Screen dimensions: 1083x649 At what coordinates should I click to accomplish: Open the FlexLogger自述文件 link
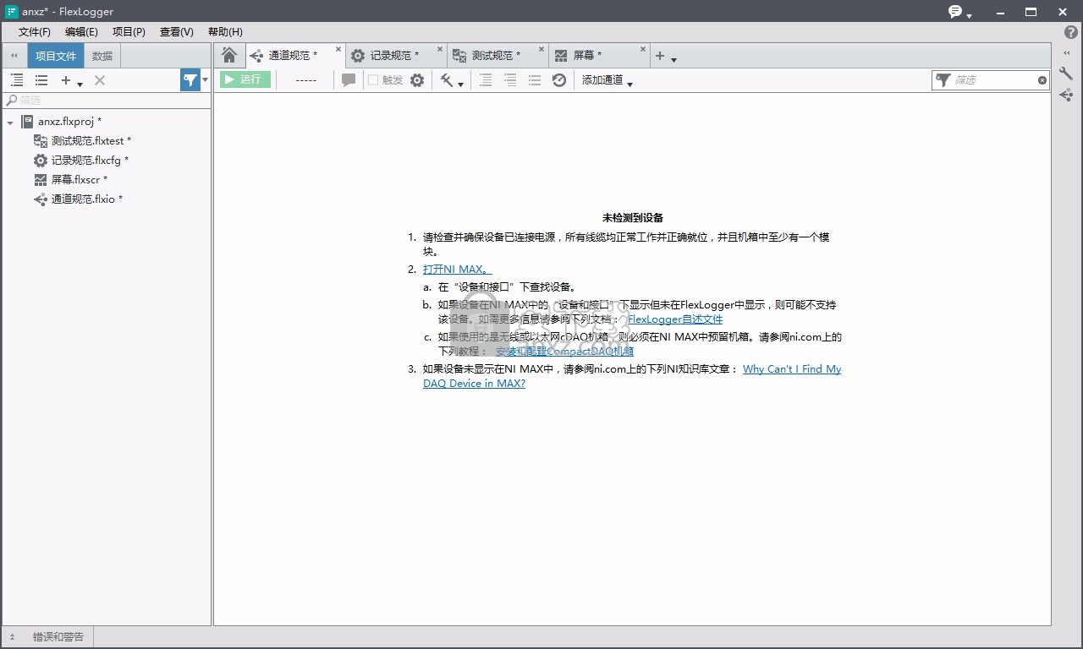(x=675, y=319)
